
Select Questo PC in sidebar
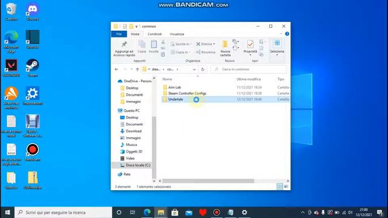click(x=129, y=110)
